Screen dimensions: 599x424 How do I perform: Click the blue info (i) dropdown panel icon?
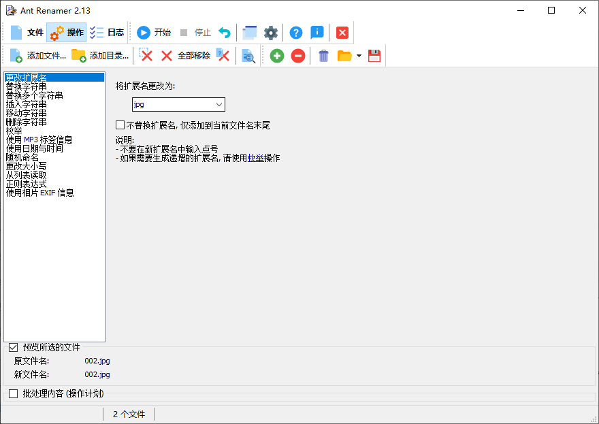click(317, 32)
